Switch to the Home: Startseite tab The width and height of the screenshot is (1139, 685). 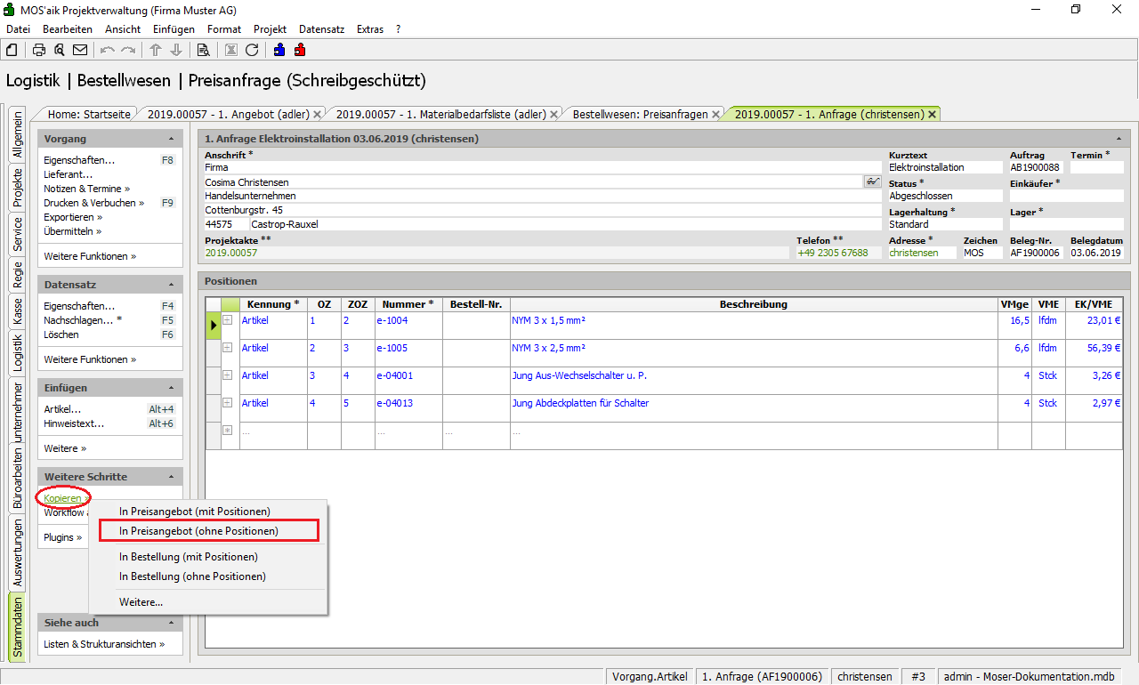(89, 114)
